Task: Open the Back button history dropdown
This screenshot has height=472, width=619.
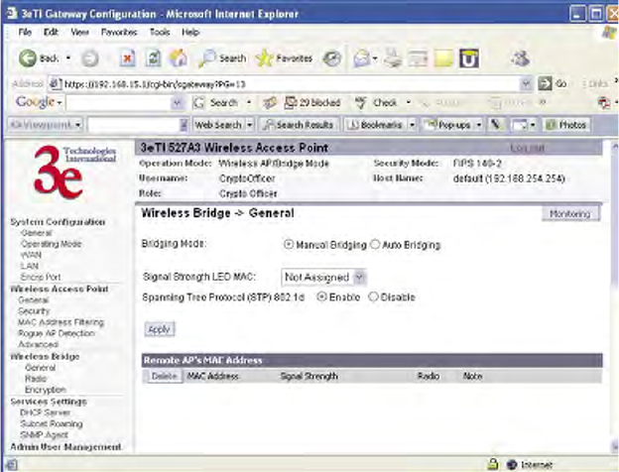Action: 68,59
